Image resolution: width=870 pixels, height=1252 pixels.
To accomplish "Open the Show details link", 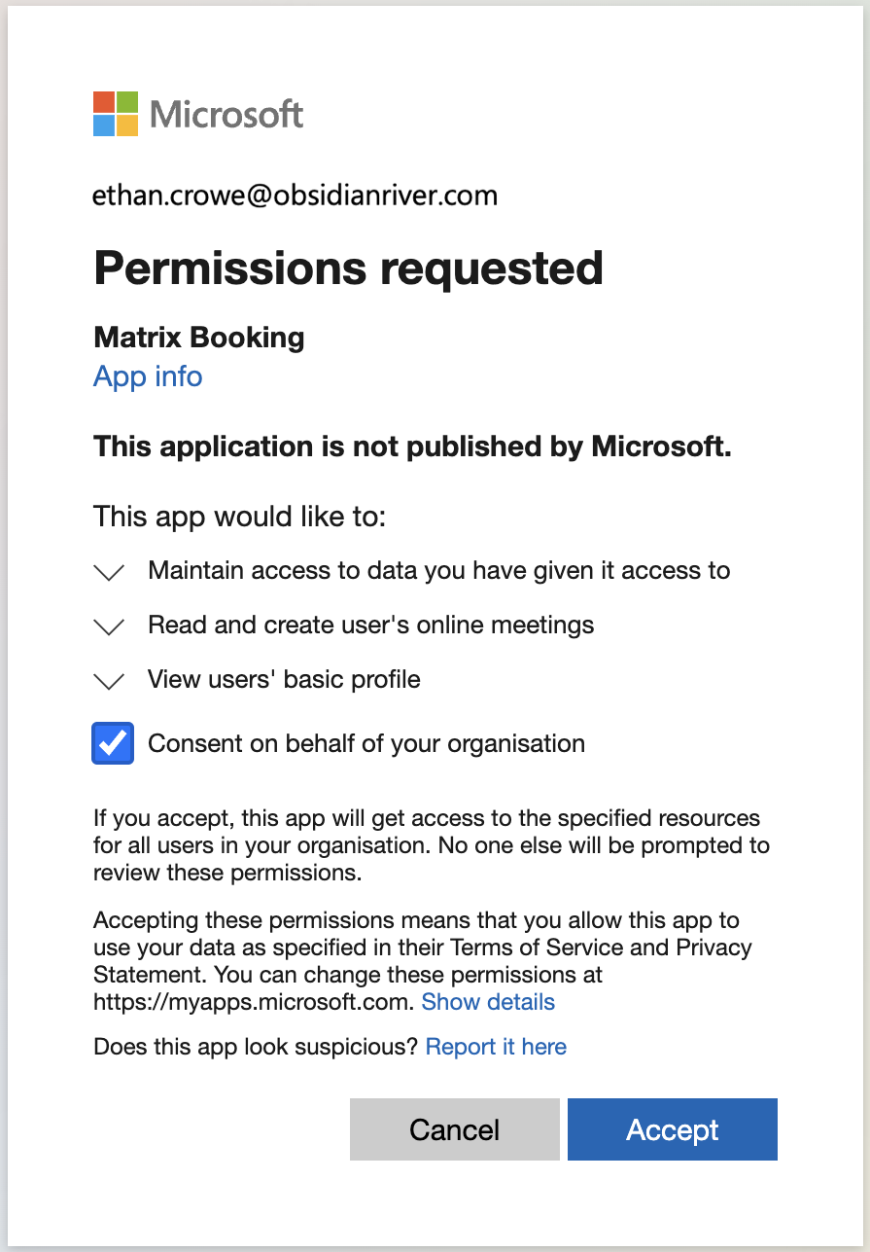I will click(488, 1002).
